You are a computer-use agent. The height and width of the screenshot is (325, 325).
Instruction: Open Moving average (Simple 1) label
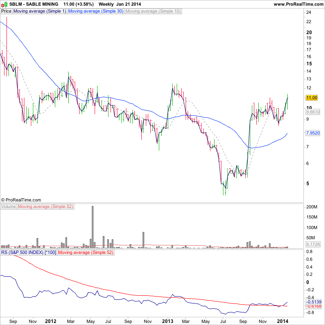39,11
